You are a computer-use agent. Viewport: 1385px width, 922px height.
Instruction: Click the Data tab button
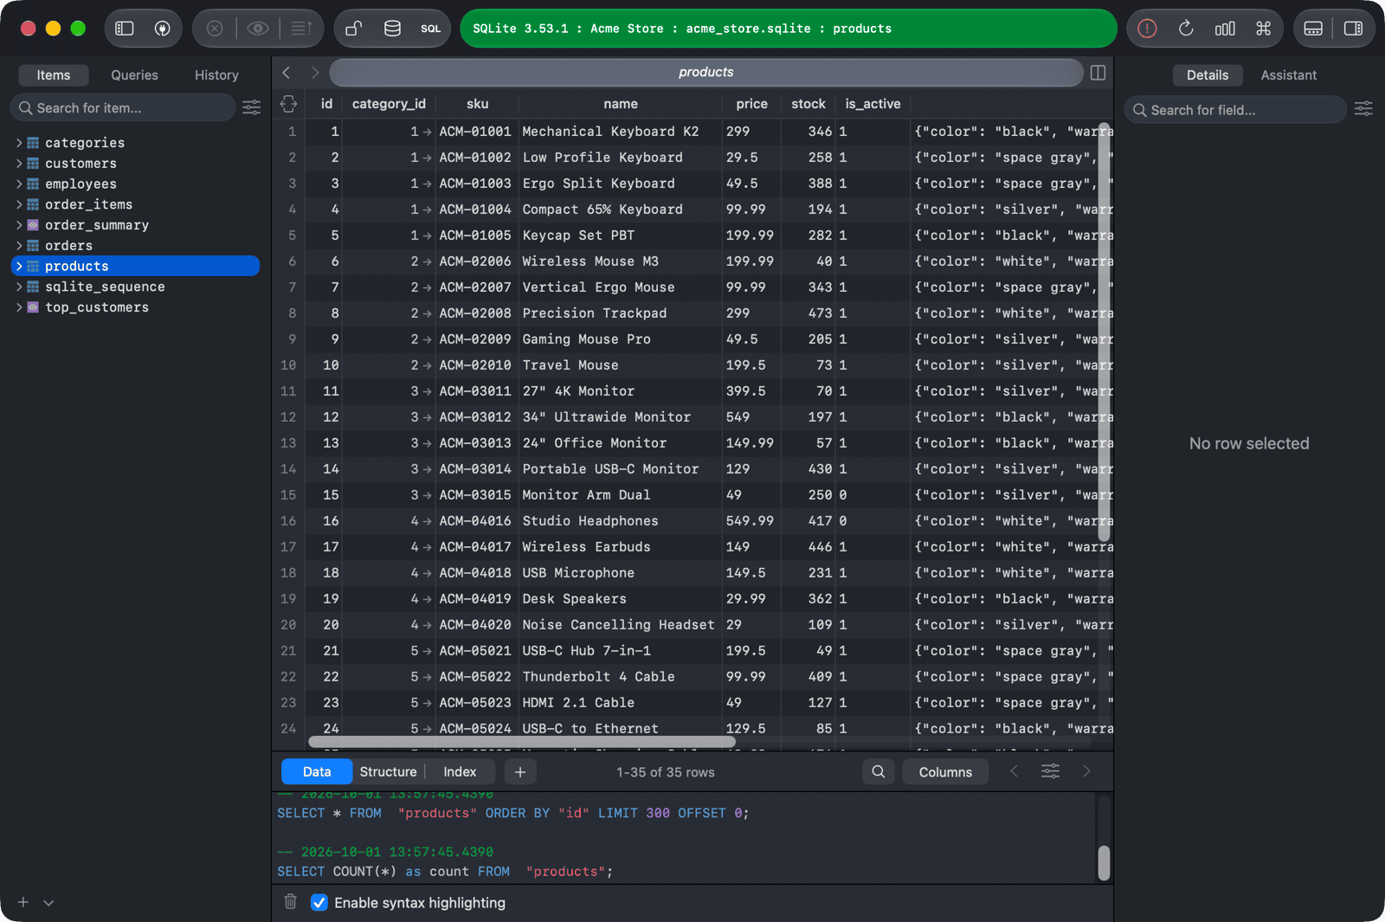tap(317, 771)
